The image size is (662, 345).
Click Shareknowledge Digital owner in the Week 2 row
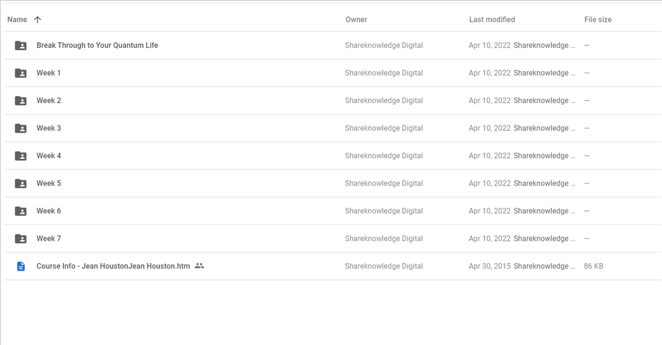384,101
